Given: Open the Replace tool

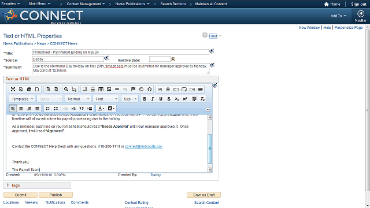Looking at the screenshot, I should [x=74, y=90].
